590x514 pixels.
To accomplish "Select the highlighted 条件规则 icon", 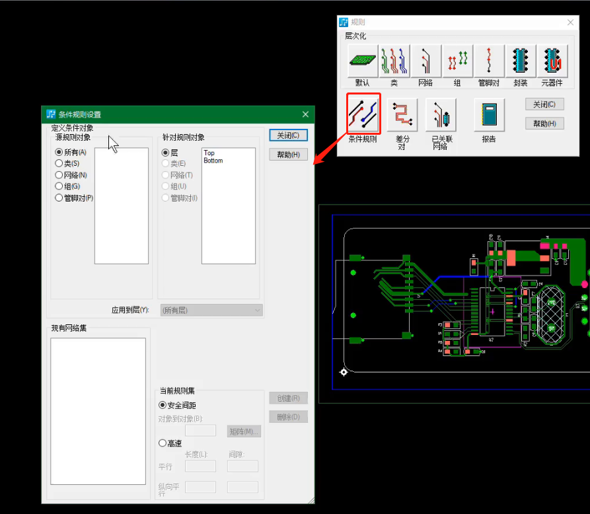I will (362, 114).
